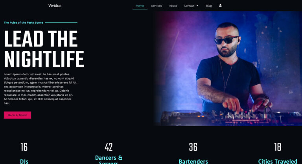Click the user account icon in navbar

pos(220,6)
